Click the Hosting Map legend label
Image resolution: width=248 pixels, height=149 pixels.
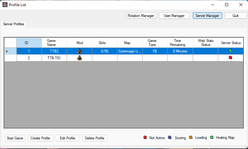point(225,138)
